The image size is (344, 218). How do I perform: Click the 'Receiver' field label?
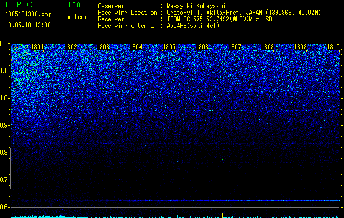click(111, 19)
